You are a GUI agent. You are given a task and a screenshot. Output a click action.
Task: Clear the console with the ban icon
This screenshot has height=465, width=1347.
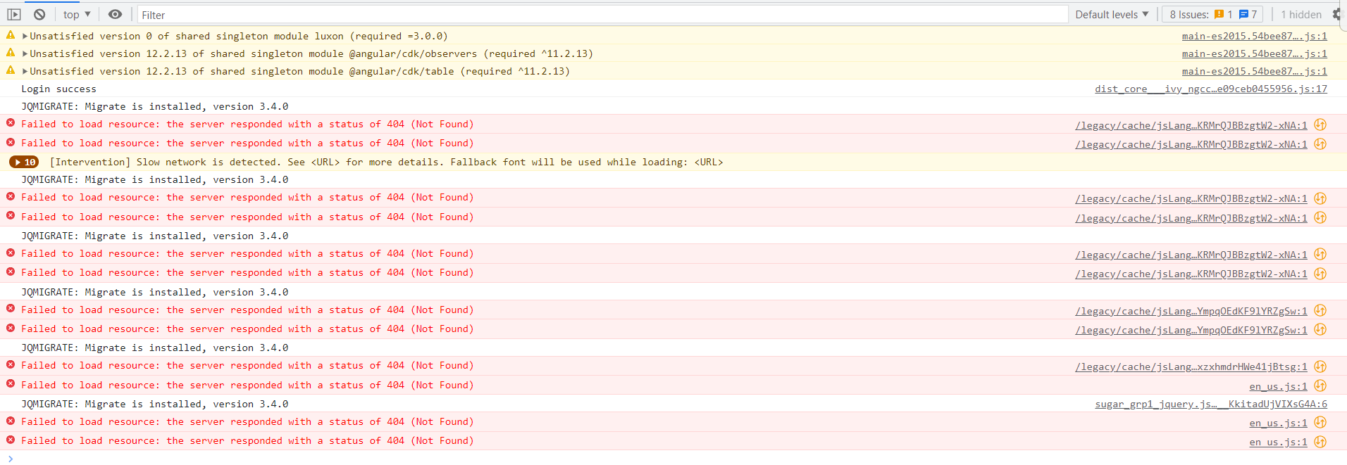pyautogui.click(x=39, y=14)
